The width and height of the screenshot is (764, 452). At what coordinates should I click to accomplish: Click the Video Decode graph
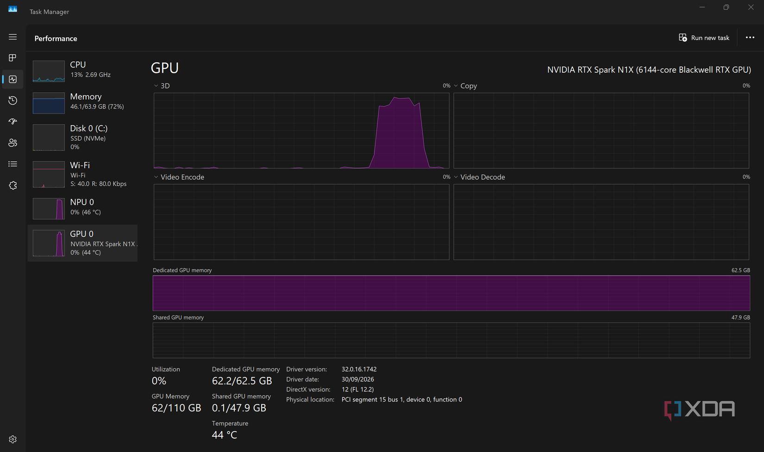pos(601,222)
